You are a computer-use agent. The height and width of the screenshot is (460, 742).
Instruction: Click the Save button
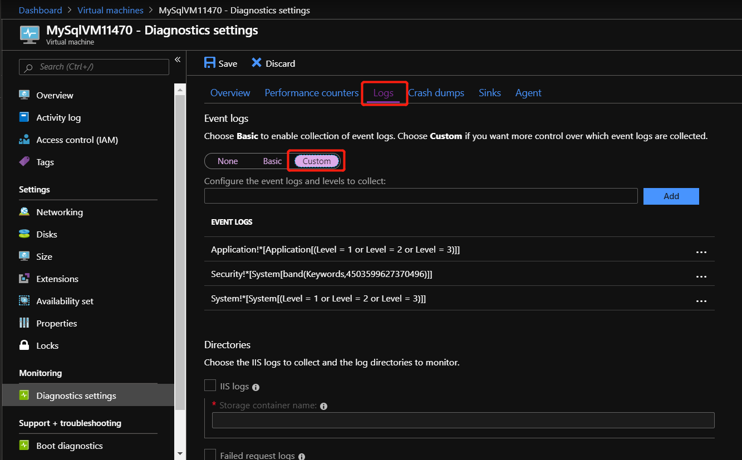point(220,63)
